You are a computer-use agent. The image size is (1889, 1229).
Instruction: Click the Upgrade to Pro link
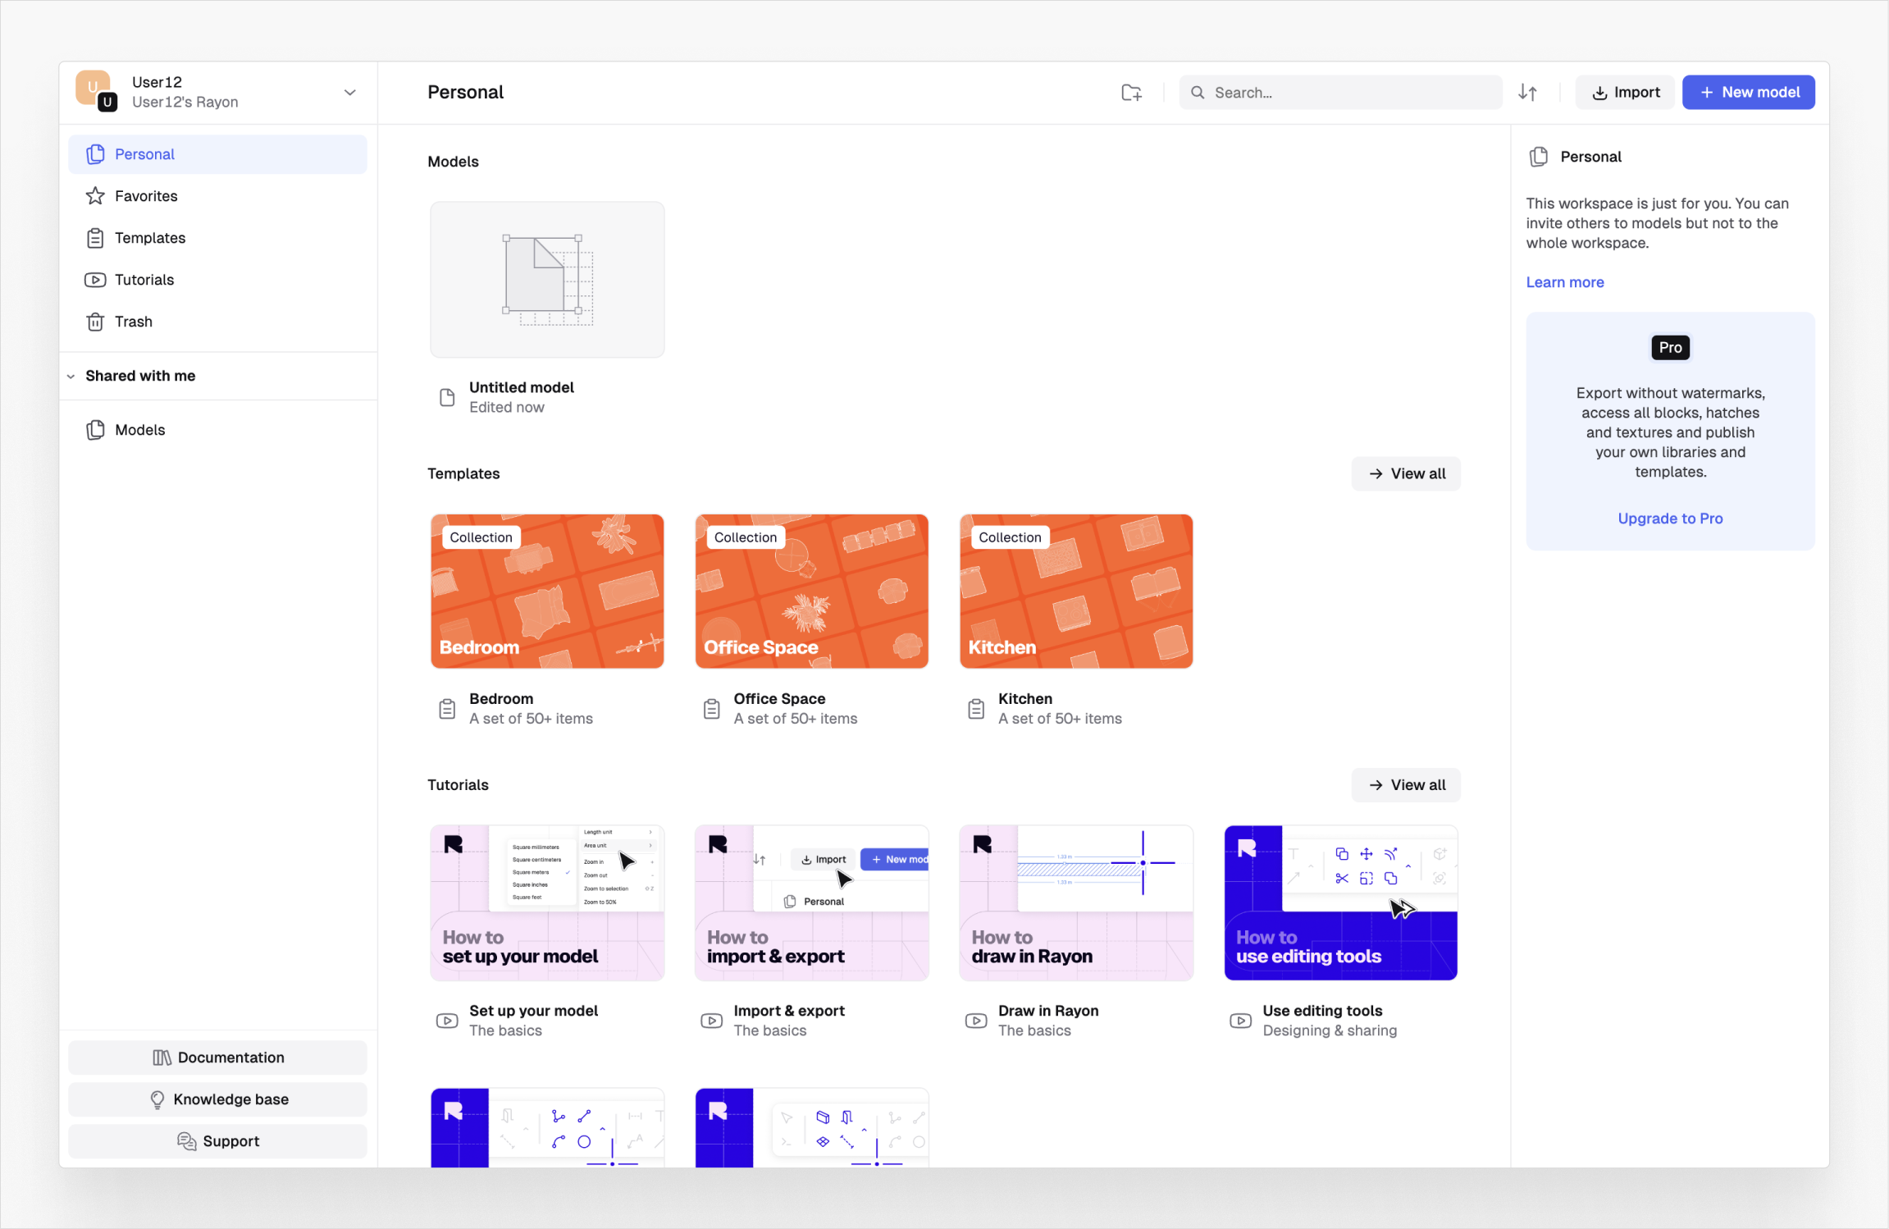click(x=1669, y=519)
